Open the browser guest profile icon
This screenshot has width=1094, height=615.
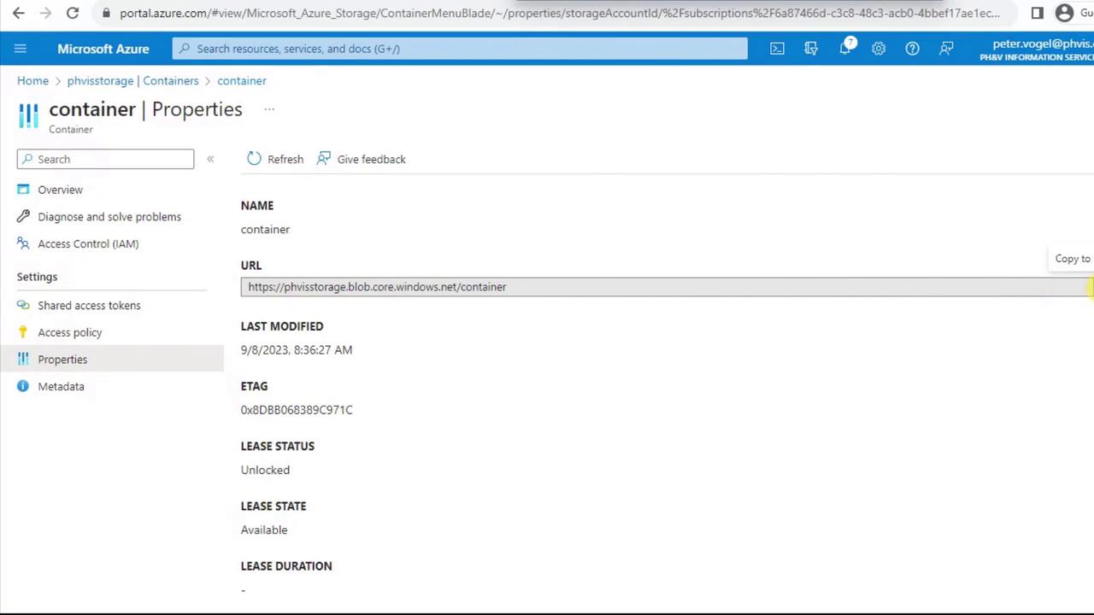[x=1064, y=13]
